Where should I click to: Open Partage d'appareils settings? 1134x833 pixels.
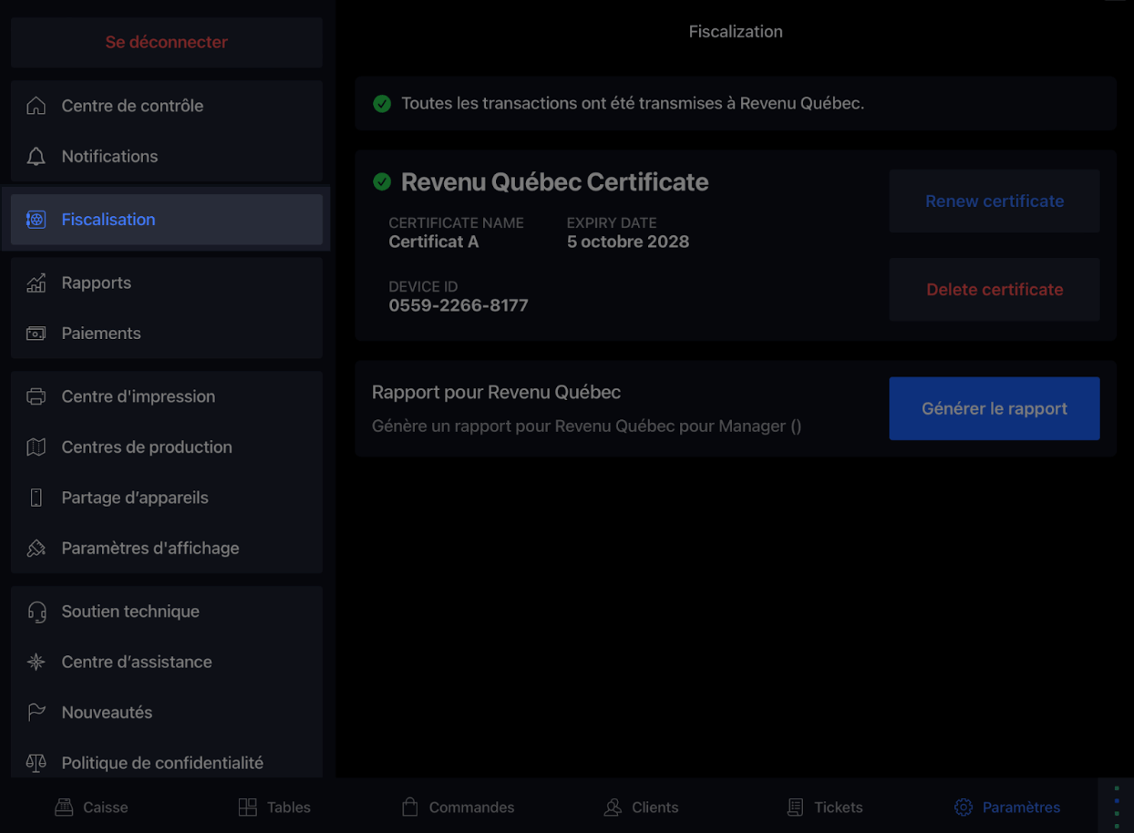point(167,498)
